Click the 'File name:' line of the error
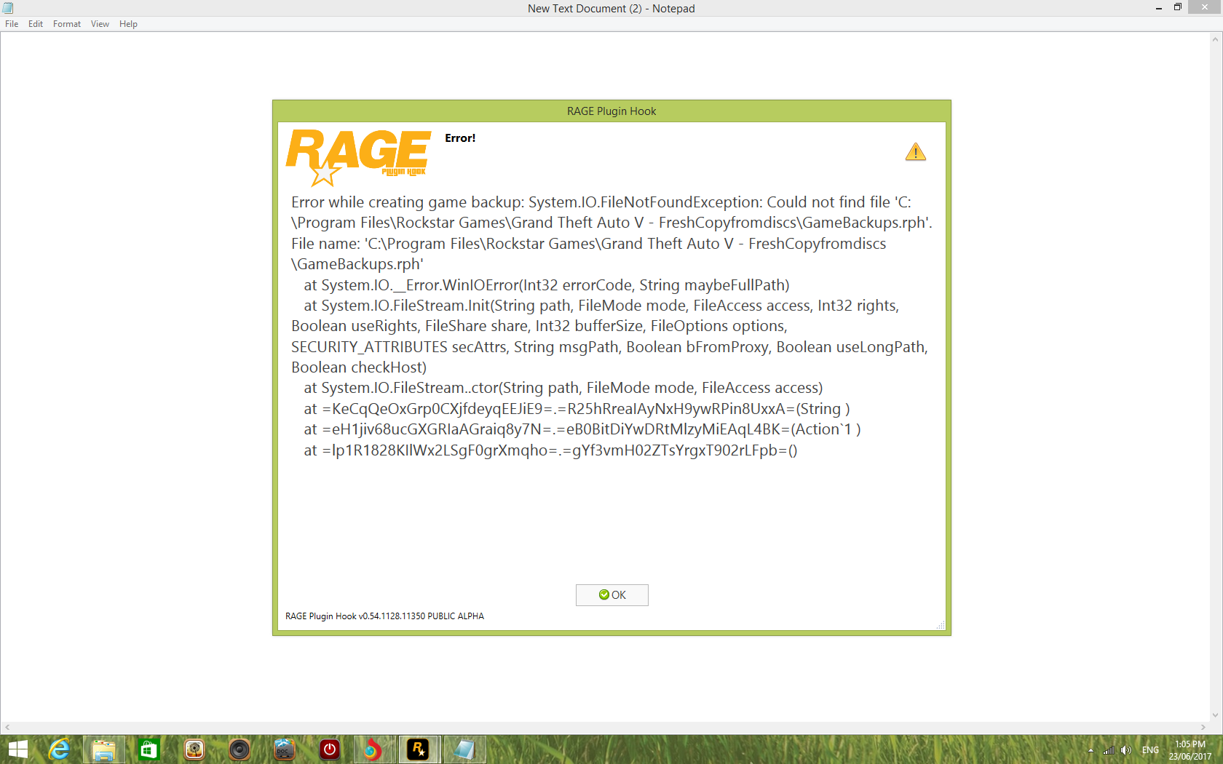 pos(589,244)
